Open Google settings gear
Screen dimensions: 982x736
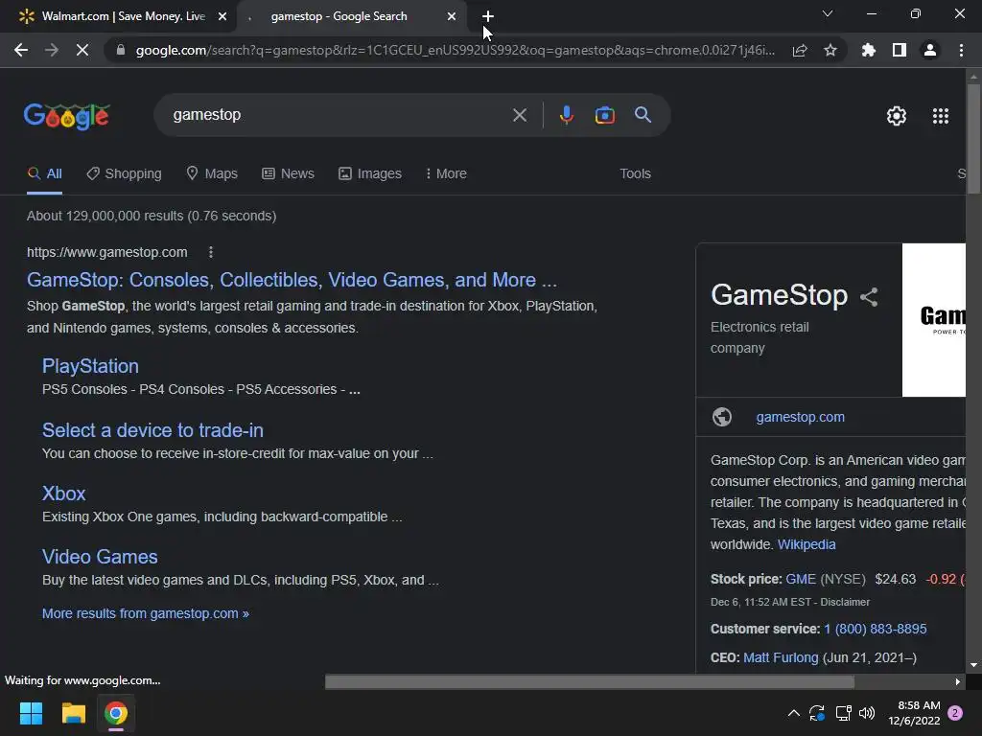[897, 116]
